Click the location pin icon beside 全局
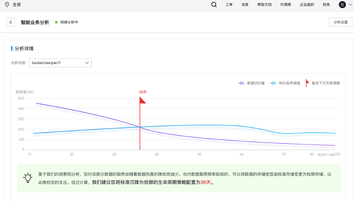The height and width of the screenshot is (201, 354). (x=7, y=5)
